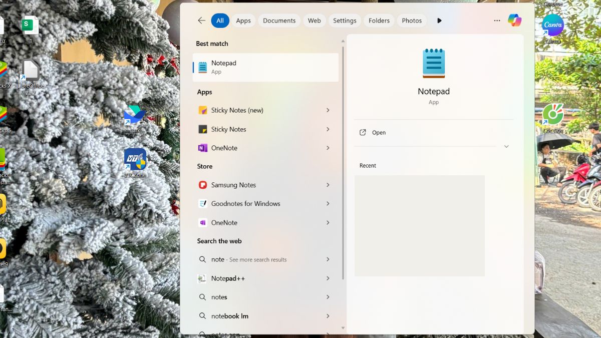Expand the Notepad++ row chevron
601x338 pixels.
[x=328, y=278]
